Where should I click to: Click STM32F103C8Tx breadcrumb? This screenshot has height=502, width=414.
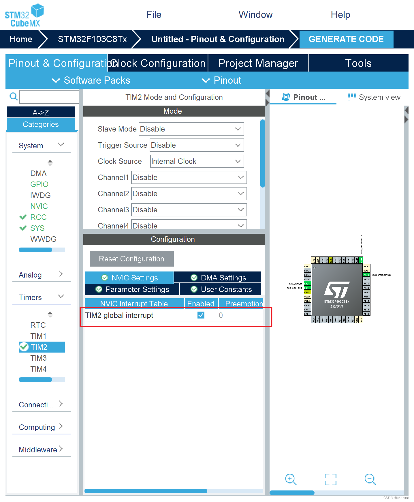pos(92,39)
